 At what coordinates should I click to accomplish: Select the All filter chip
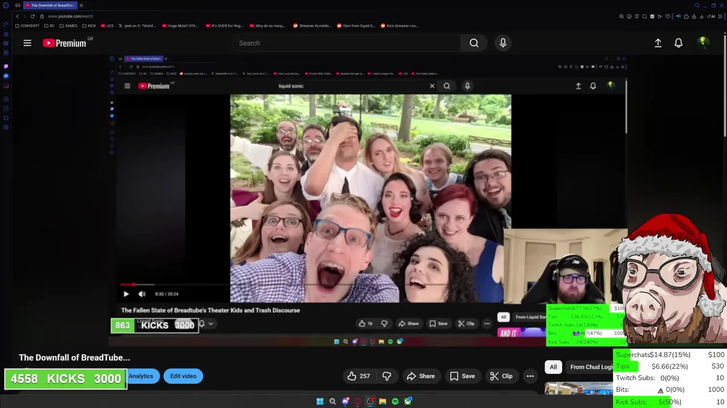(x=553, y=367)
